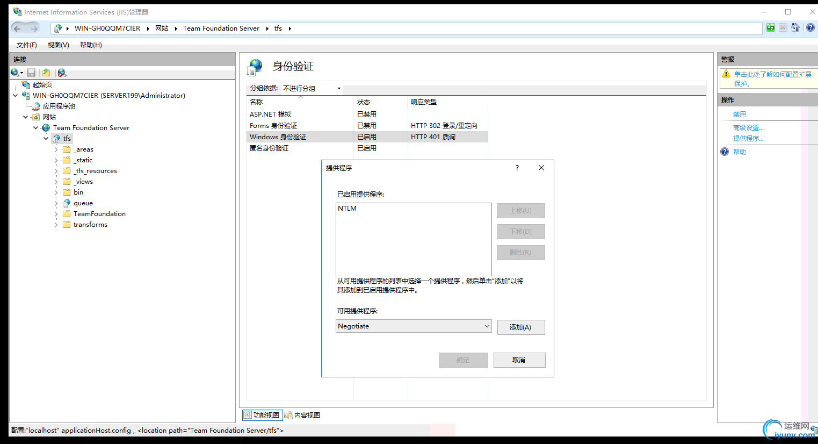Screen dimensions: 818x444
Task: Click the 高级设置... link
Action: tap(748, 128)
